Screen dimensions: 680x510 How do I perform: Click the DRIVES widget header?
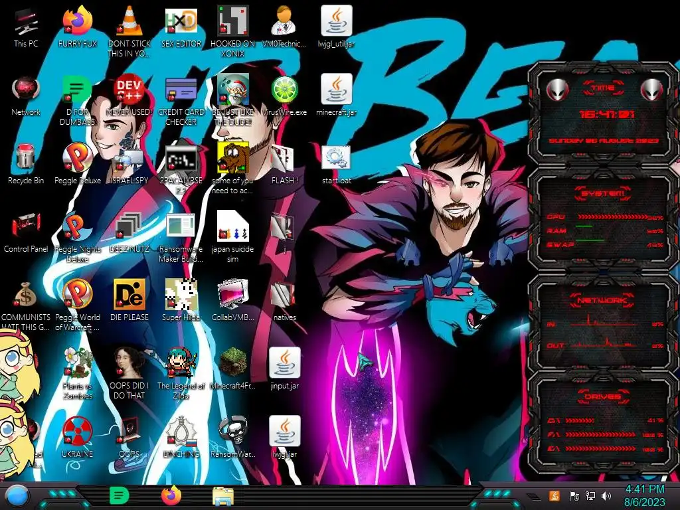603,396
